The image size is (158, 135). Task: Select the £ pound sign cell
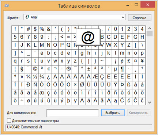coord(129,61)
